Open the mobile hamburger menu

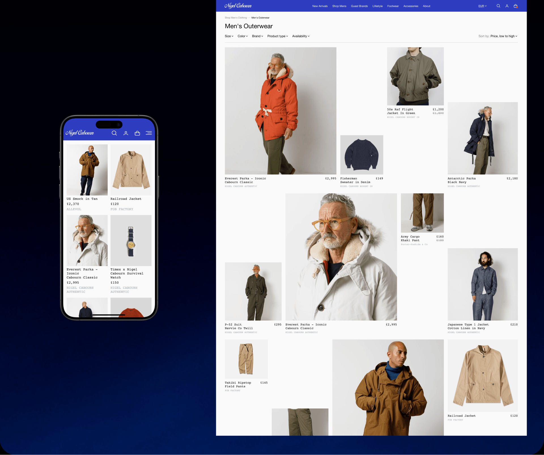149,133
